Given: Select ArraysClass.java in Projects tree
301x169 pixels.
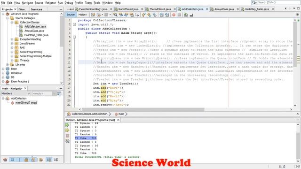Looking at the screenshot, I should [x=34, y=31].
